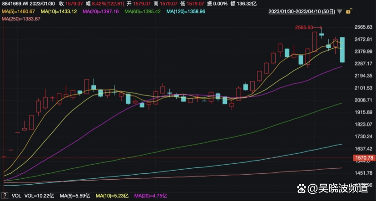
Task: Click the 振 0.00% amplitude value
Action: click(217, 4)
